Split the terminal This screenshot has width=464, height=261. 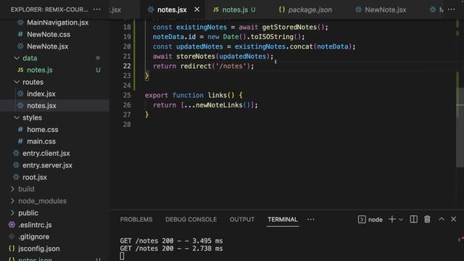(413, 219)
